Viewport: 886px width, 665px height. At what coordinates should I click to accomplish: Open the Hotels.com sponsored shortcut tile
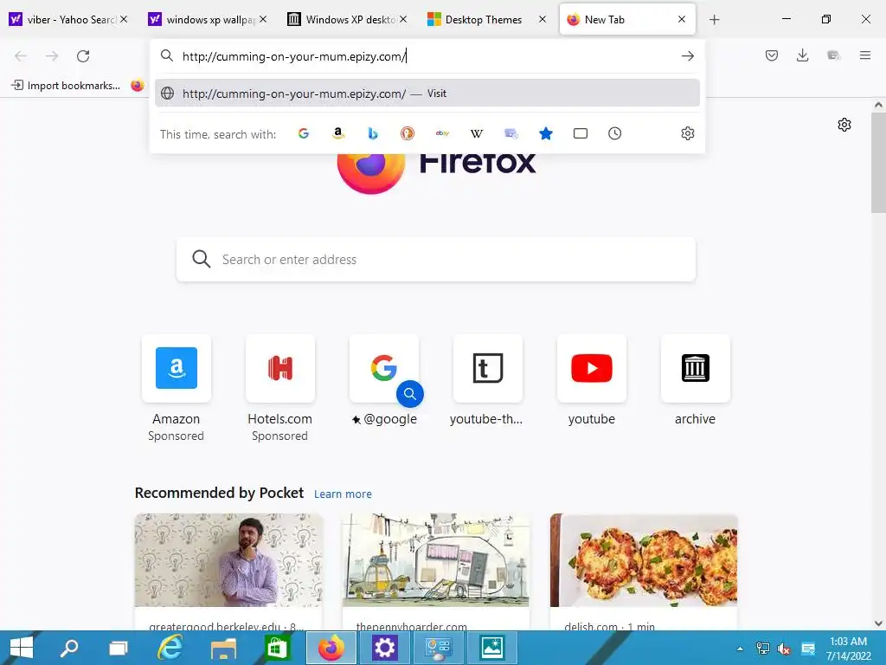pyautogui.click(x=280, y=368)
